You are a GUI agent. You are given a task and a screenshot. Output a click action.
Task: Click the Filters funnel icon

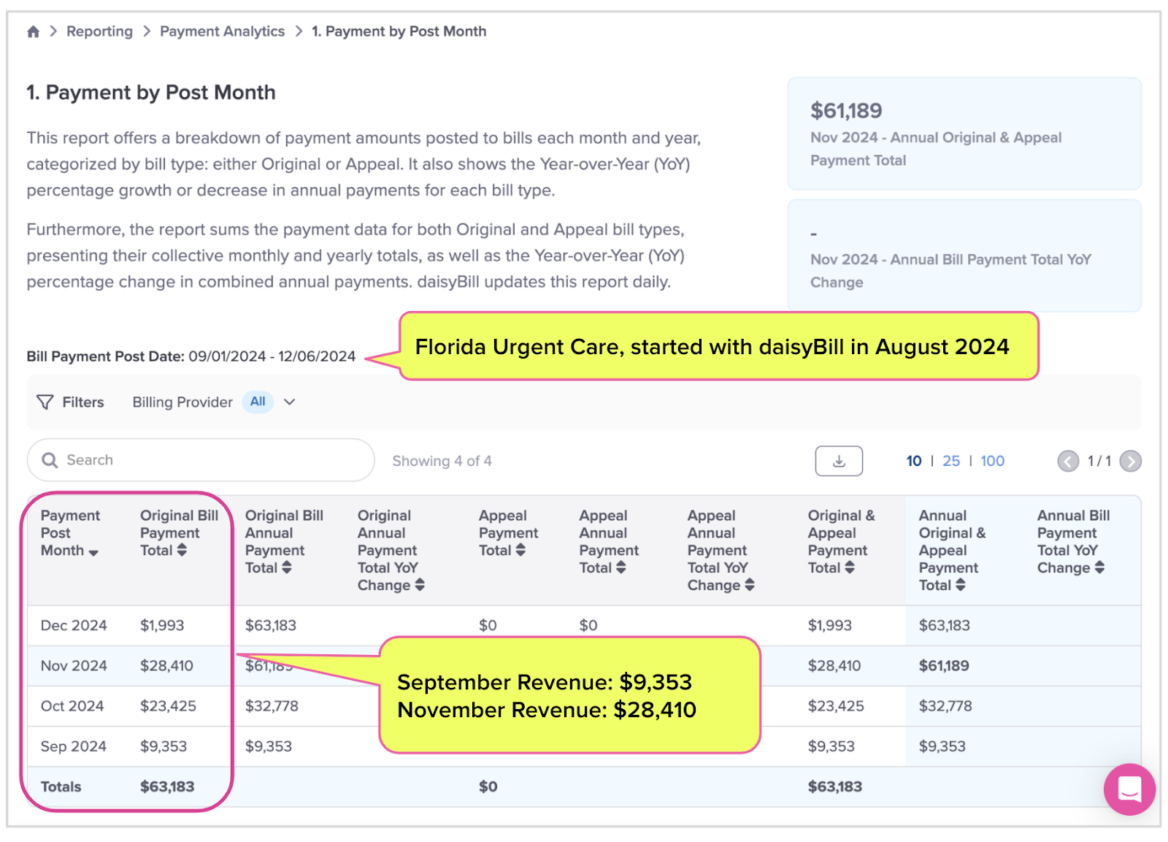(x=45, y=402)
